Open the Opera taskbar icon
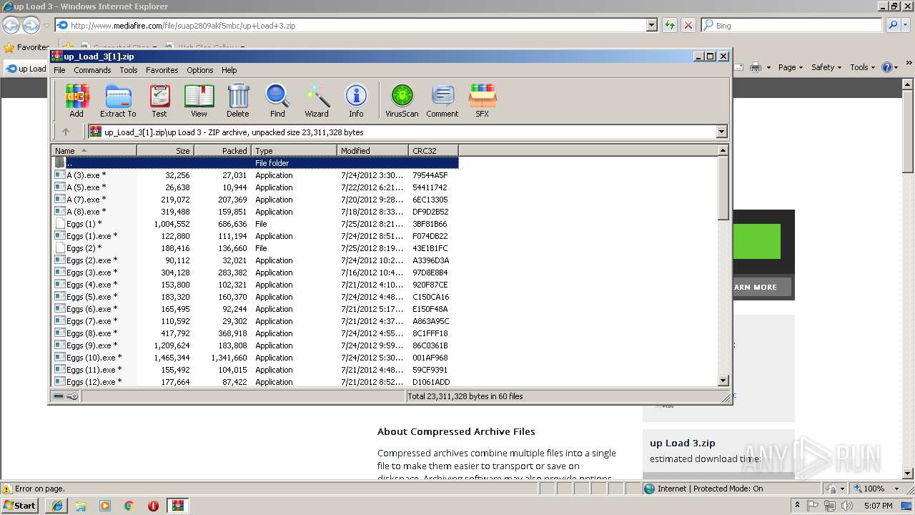Image resolution: width=915 pixels, height=515 pixels. [x=153, y=506]
